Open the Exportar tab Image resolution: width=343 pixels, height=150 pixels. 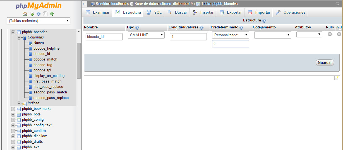click(x=231, y=12)
